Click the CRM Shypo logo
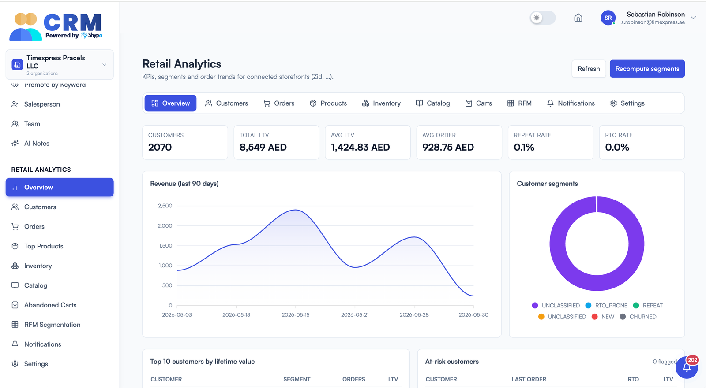Viewport: 706px width, 388px height. click(x=56, y=26)
